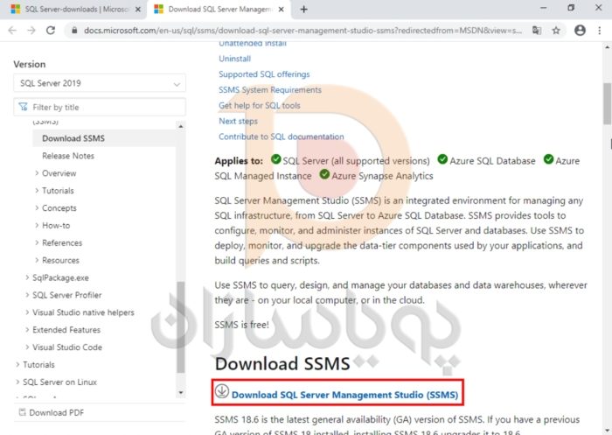The width and height of the screenshot is (612, 435).
Task: Open Chrome's three-dot menu
Action: 600,30
